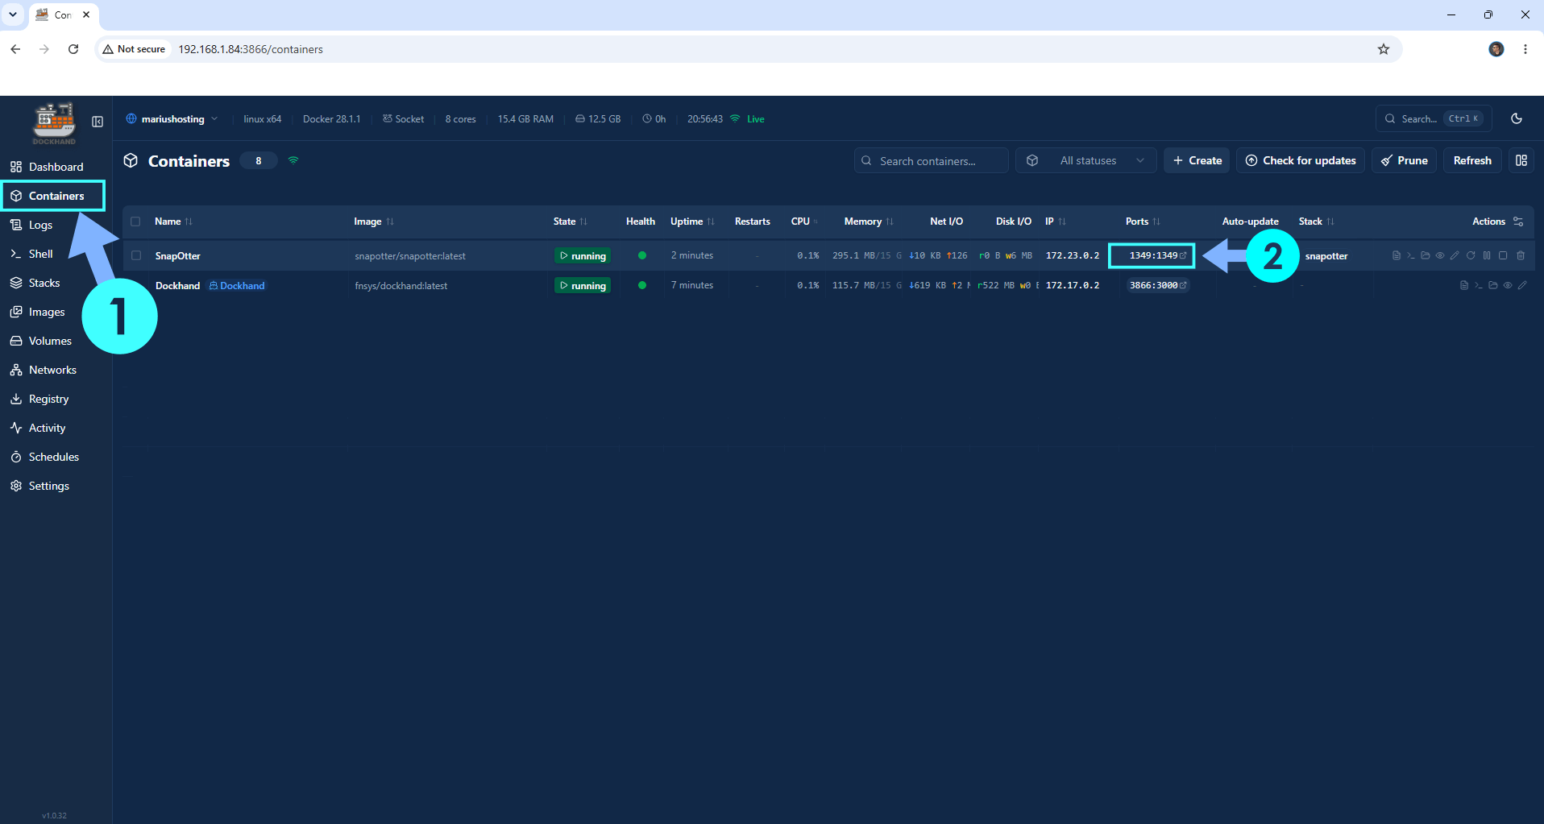Open the Chrome three-dot menu
Viewport: 1544px width, 824px height.
pos(1525,49)
